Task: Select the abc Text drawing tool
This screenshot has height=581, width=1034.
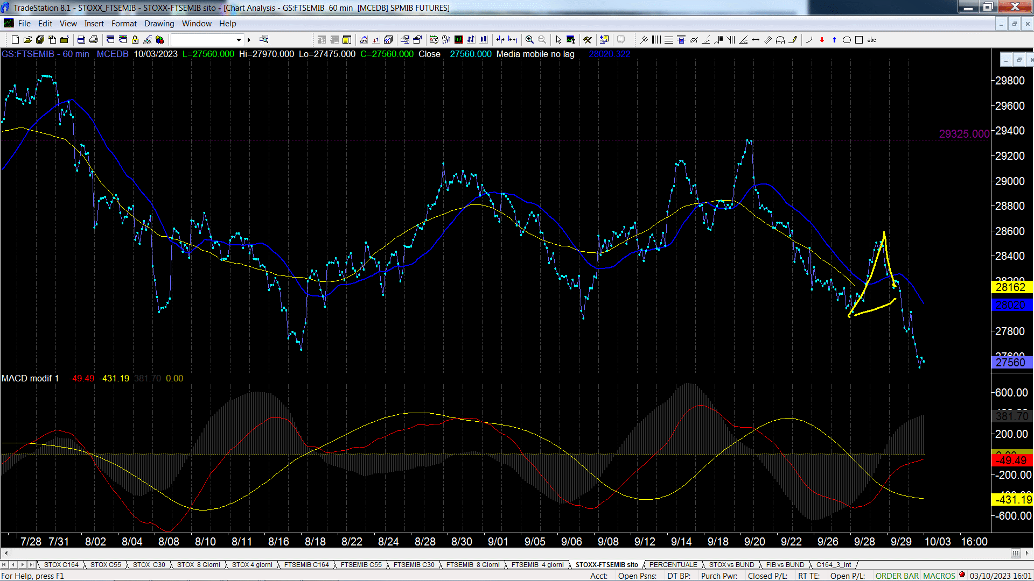Action: click(871, 39)
